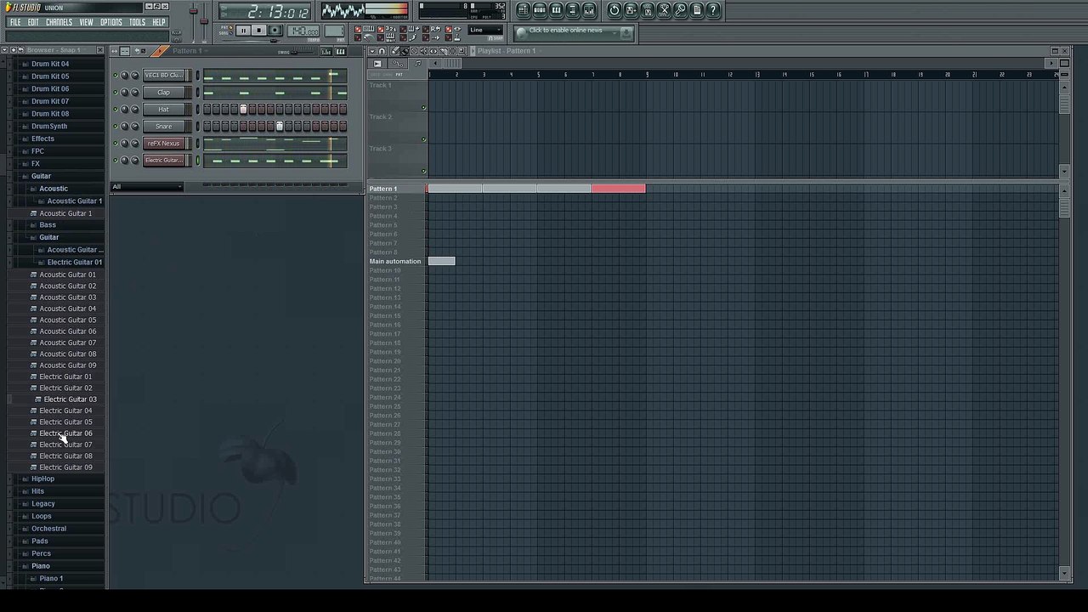Open the channel filter 'All' dropdown
Viewport: 1088px width, 612px height.
146,186
